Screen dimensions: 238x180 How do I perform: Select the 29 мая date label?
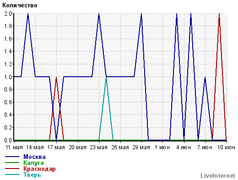(x=141, y=147)
